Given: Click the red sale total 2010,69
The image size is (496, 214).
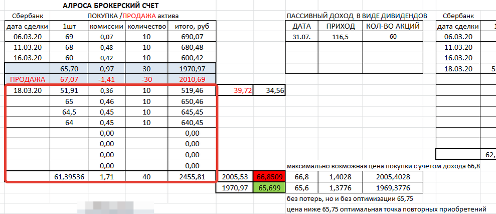Looking at the screenshot, I should tap(192, 79).
